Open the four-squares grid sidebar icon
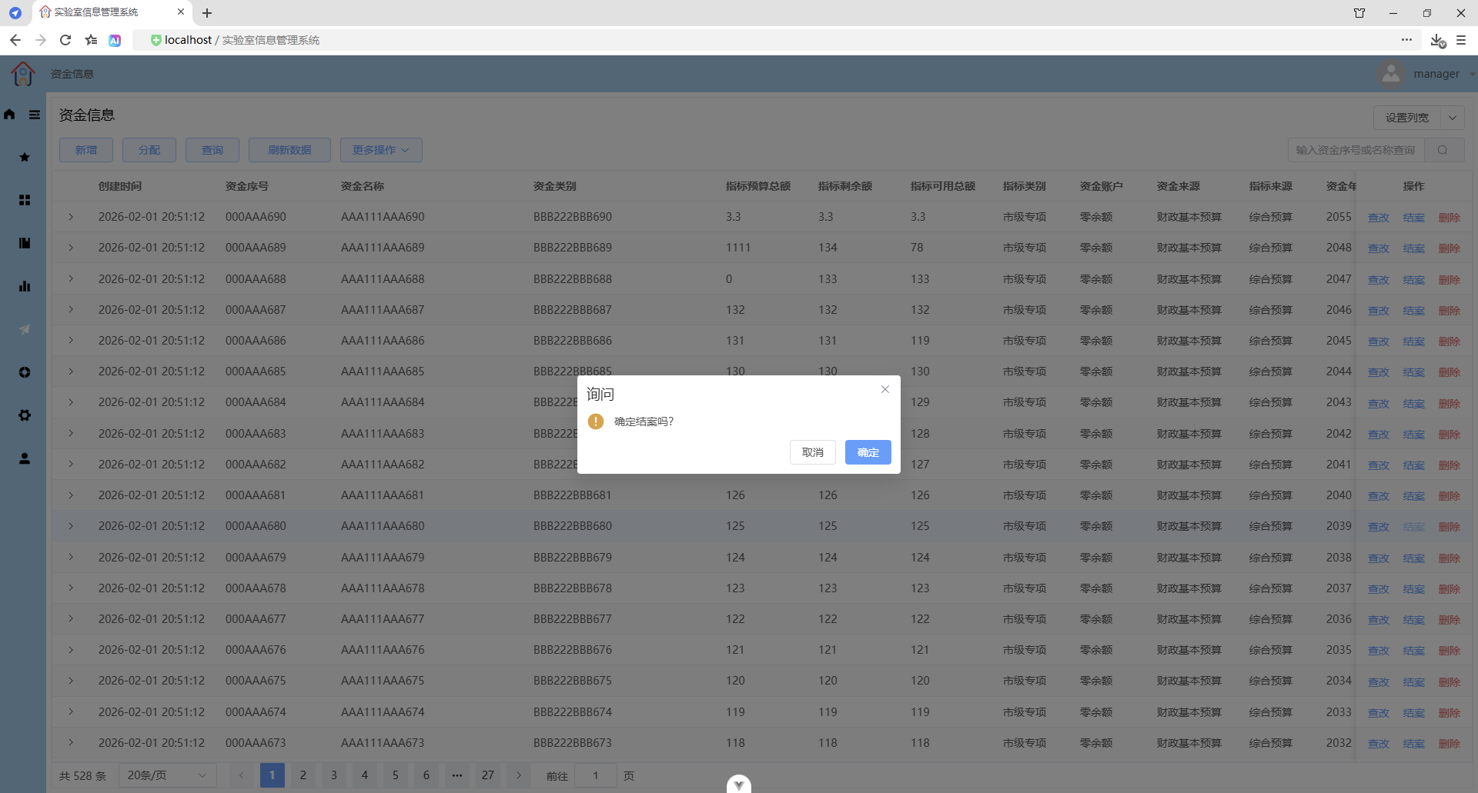1478x793 pixels. pos(25,200)
